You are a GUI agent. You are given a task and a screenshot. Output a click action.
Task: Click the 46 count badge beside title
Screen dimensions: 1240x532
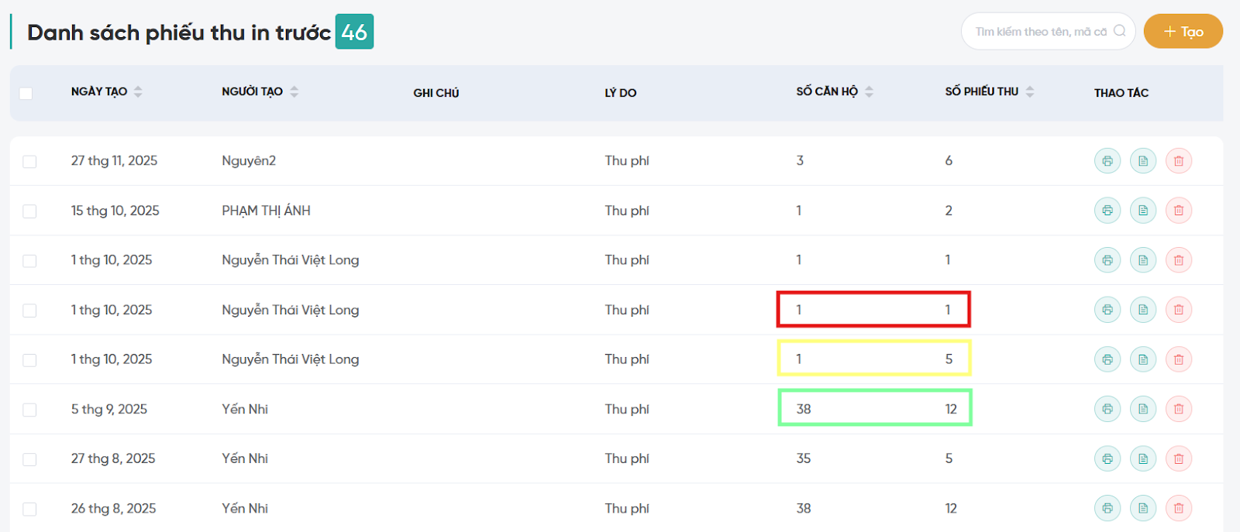point(354,32)
